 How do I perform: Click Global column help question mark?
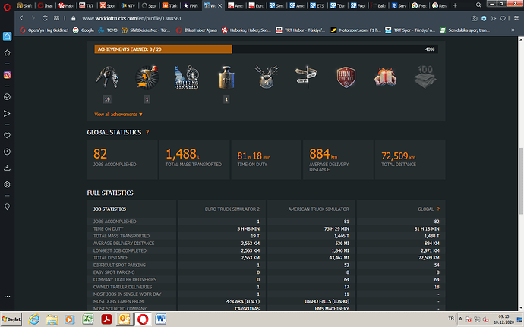[x=438, y=209]
